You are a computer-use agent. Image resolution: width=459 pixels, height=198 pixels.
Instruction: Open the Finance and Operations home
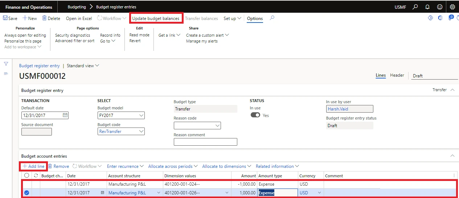tap(29, 7)
